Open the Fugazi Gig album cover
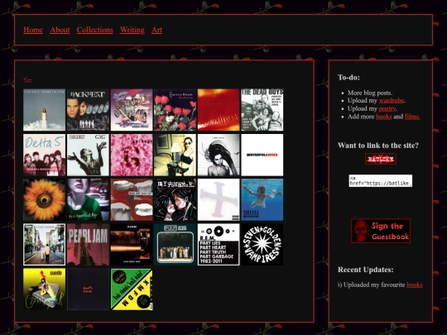 click(x=88, y=155)
